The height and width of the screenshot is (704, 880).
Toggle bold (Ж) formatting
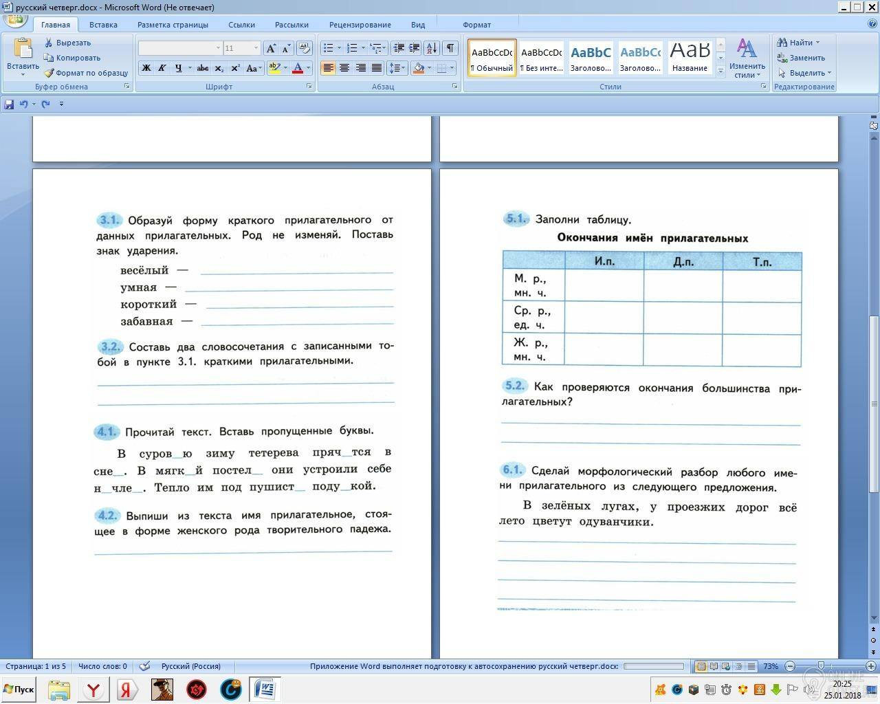pyautogui.click(x=146, y=68)
